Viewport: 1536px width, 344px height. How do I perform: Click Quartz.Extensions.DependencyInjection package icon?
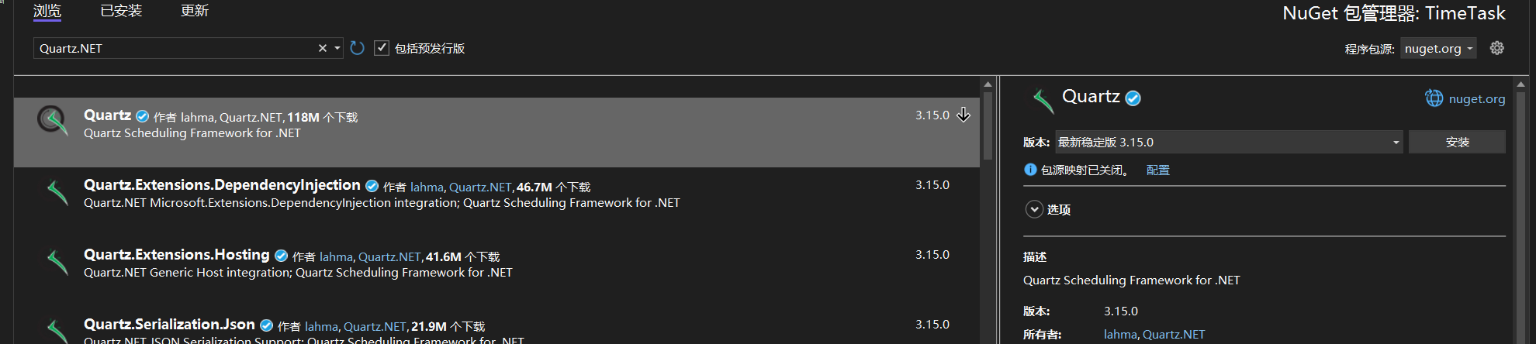(57, 192)
